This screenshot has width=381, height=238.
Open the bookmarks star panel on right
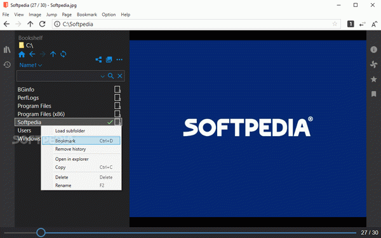click(373, 79)
